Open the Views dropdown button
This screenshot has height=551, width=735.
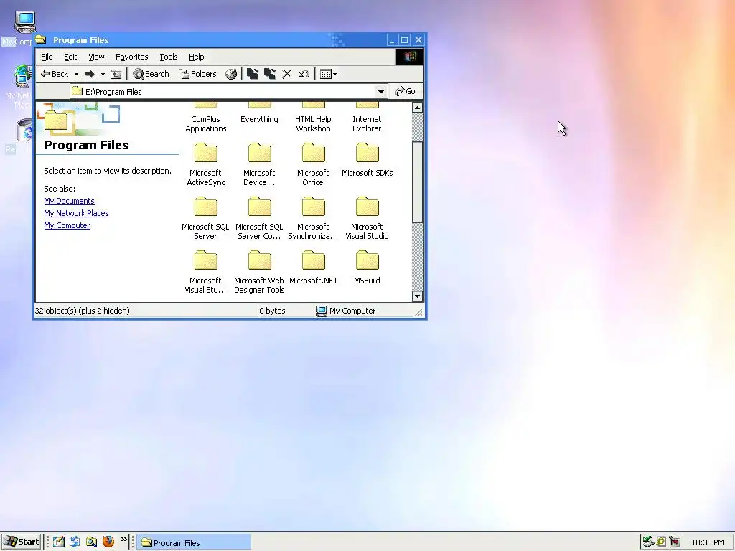coord(328,74)
